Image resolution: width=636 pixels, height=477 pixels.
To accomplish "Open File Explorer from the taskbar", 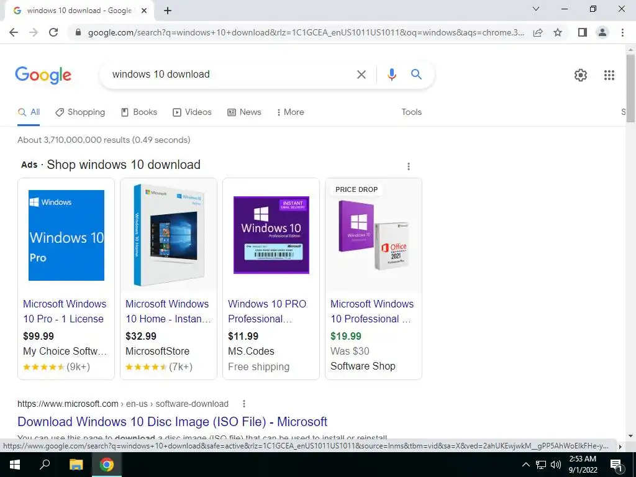I will [76, 465].
